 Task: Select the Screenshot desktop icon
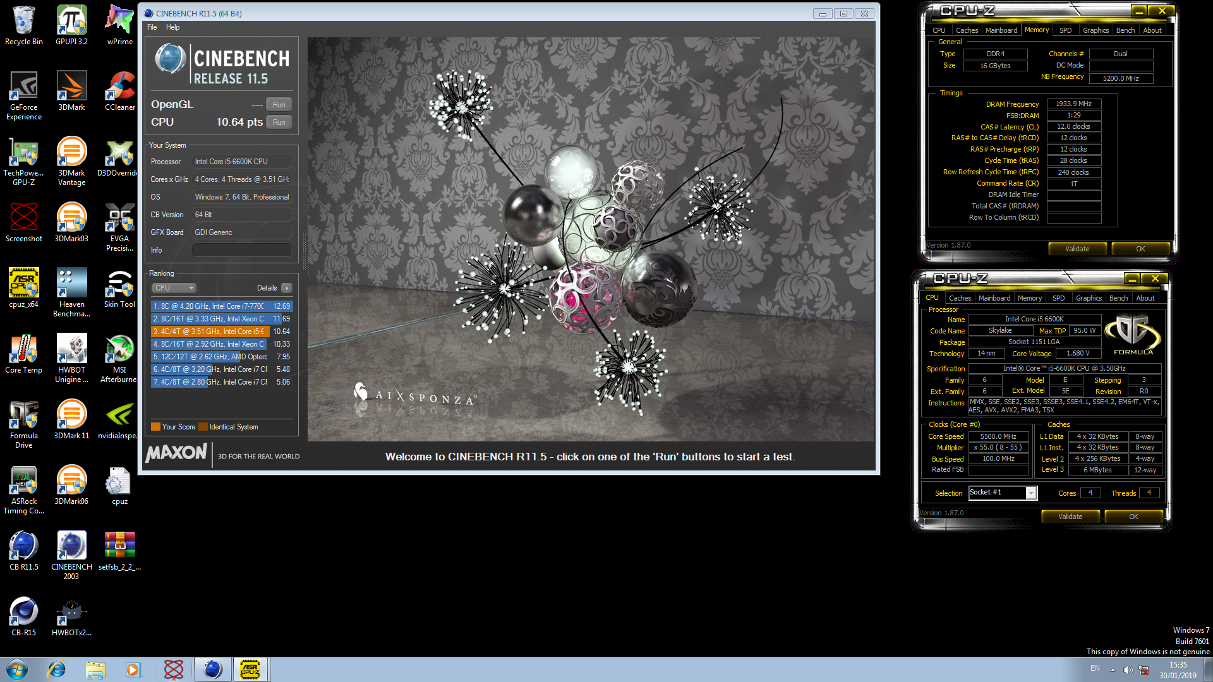(x=24, y=222)
